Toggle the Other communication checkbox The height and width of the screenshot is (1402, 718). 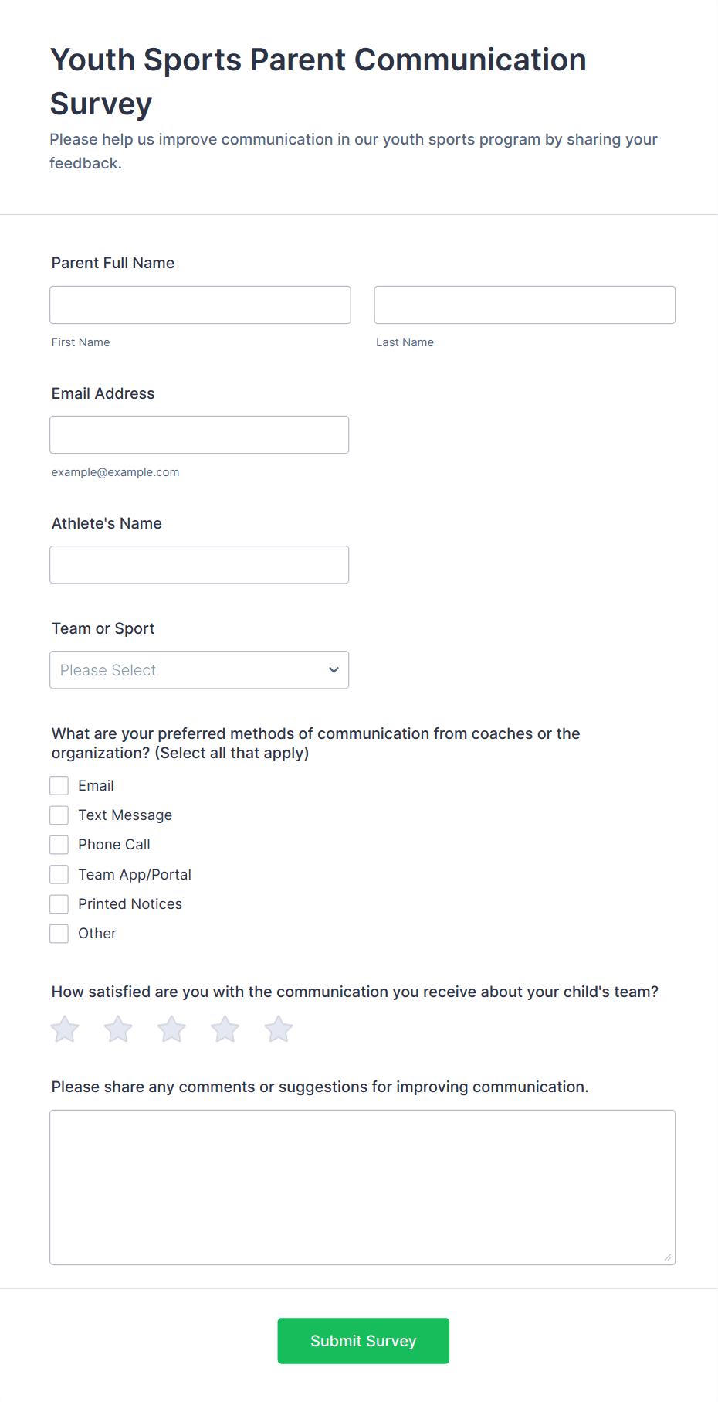coord(59,934)
